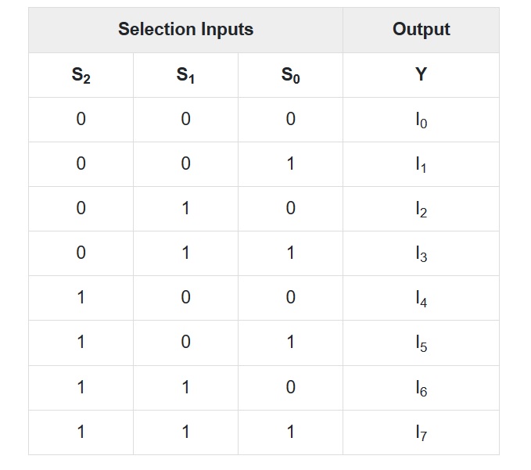Click the I4 output cell
531x470 pixels.
click(421, 298)
